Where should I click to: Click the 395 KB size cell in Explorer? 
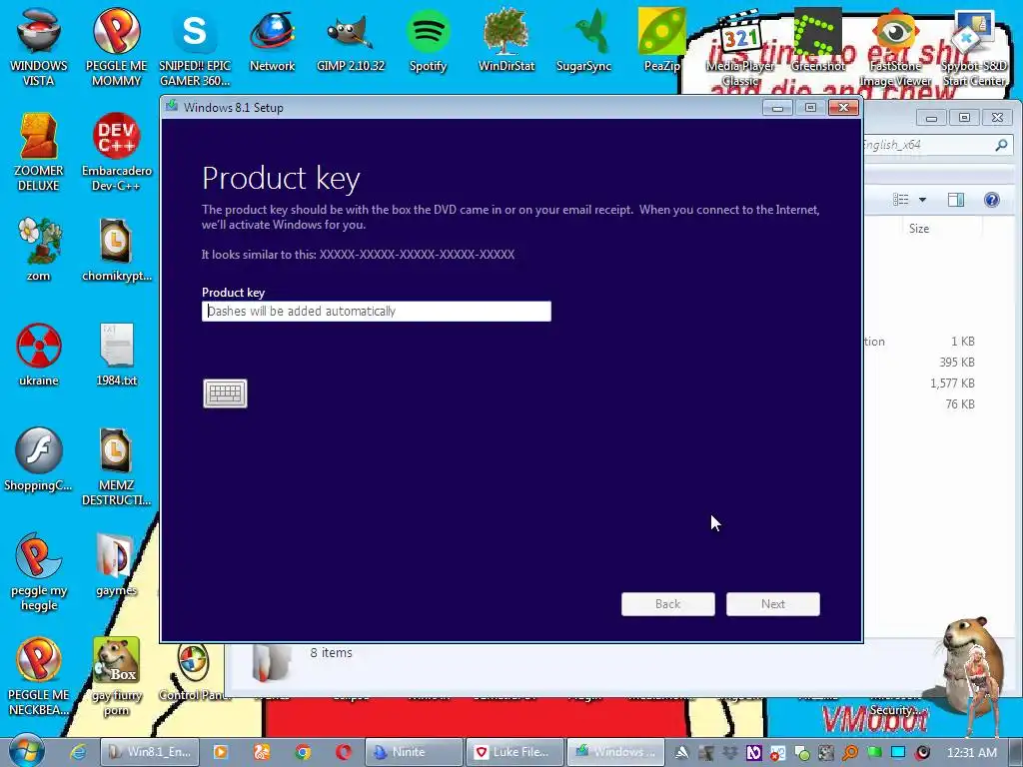[957, 362]
